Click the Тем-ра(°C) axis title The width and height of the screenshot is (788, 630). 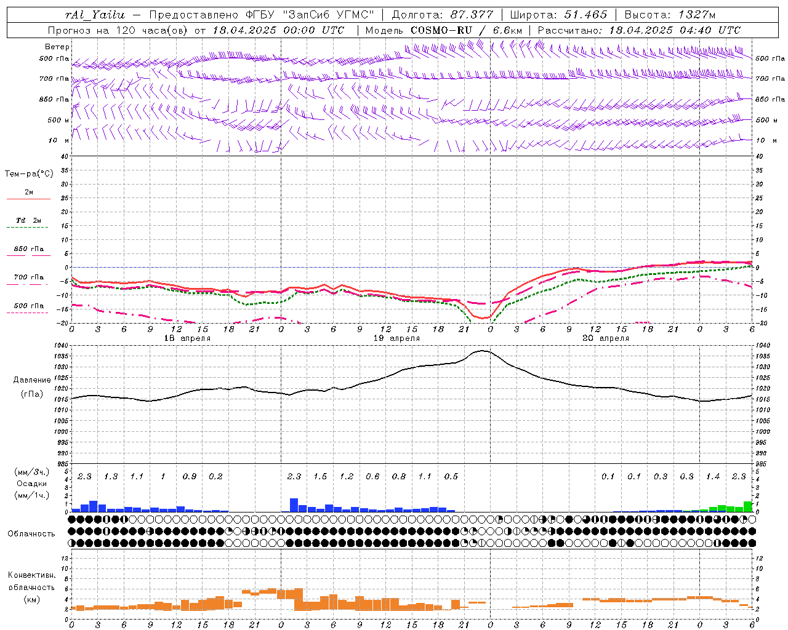29,174
